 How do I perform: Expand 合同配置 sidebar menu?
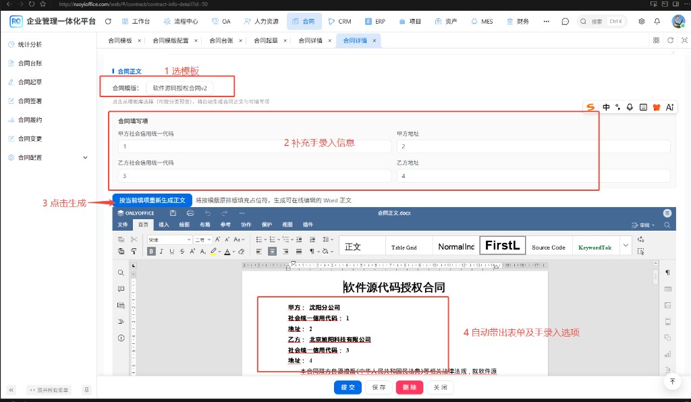pos(48,157)
